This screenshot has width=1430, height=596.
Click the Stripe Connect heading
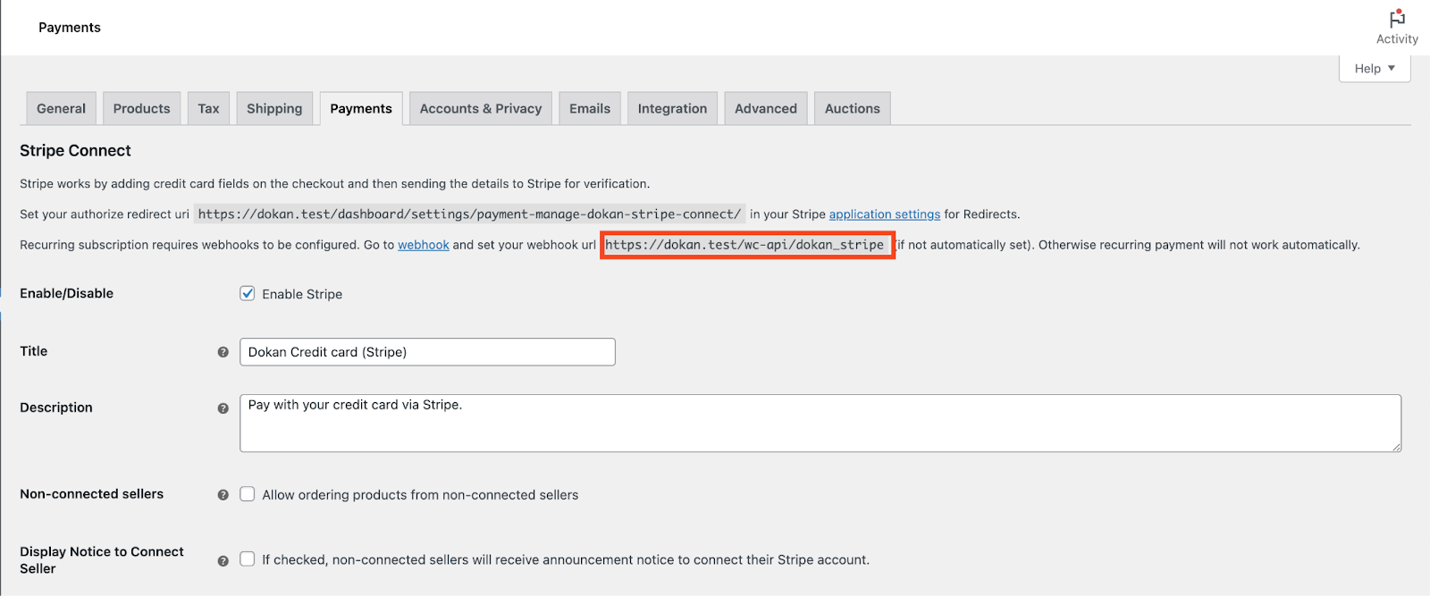tap(75, 151)
